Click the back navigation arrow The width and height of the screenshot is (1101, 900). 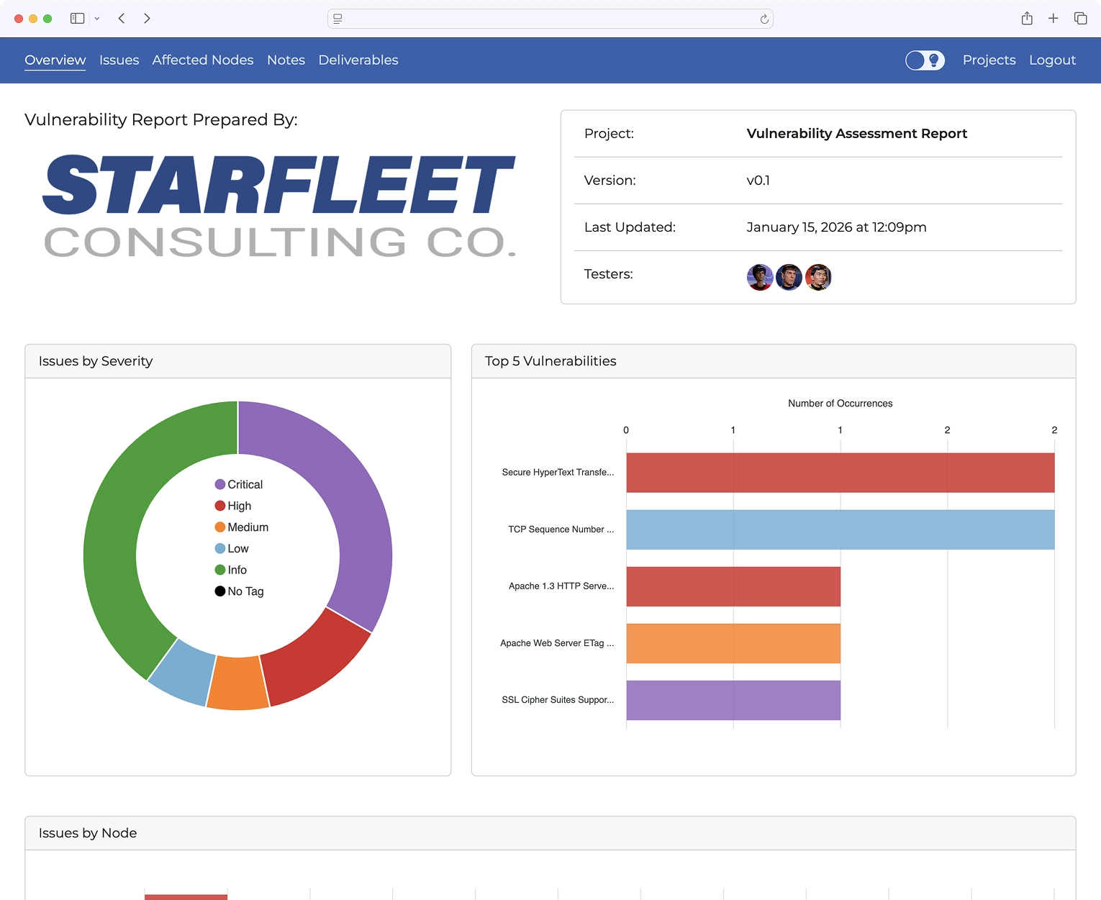pos(121,18)
